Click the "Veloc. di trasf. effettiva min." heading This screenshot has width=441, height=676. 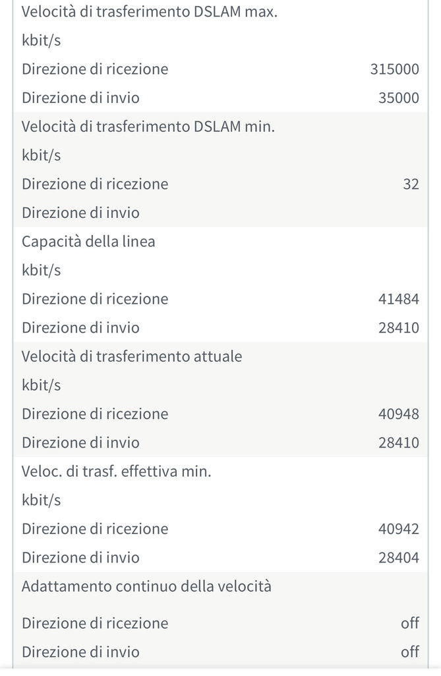pyautogui.click(x=117, y=471)
